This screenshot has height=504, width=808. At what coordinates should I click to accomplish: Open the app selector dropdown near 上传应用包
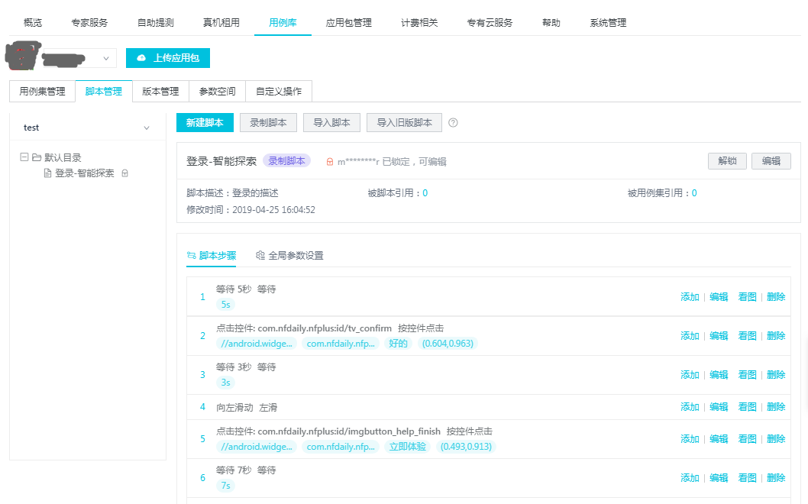[x=105, y=58]
